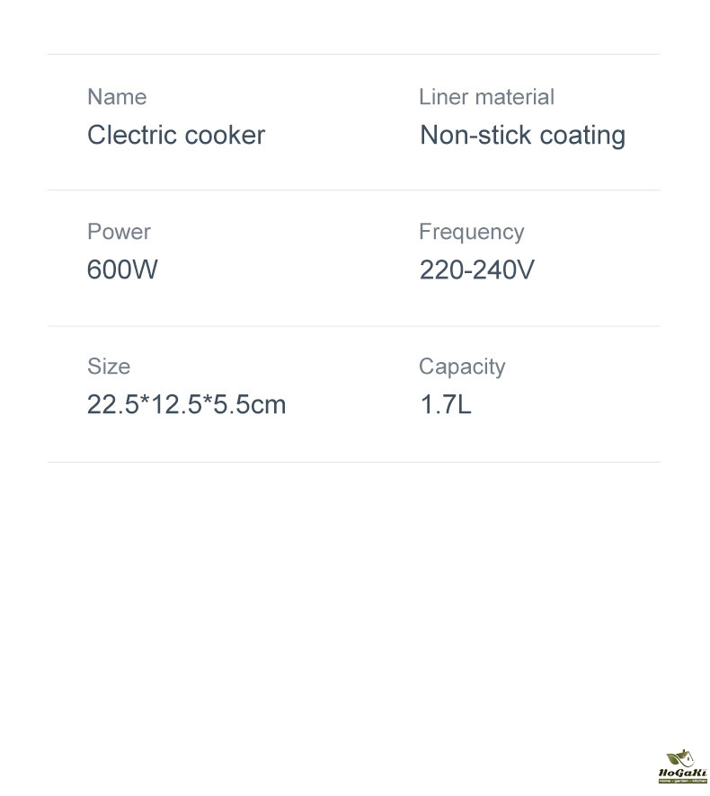The height and width of the screenshot is (796, 710).
Task: Click the divider line below the Size row
Action: click(353, 463)
